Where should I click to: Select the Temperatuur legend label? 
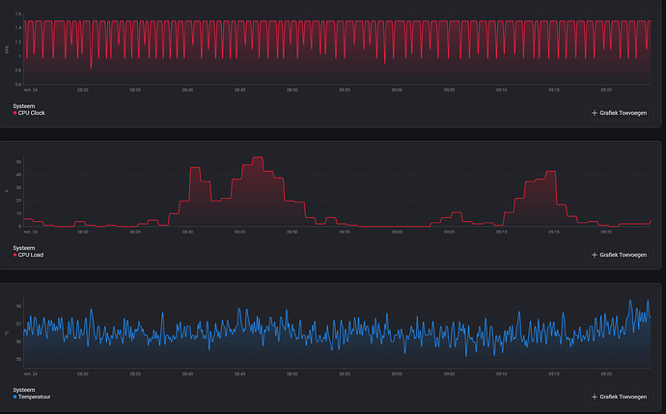[x=34, y=397]
